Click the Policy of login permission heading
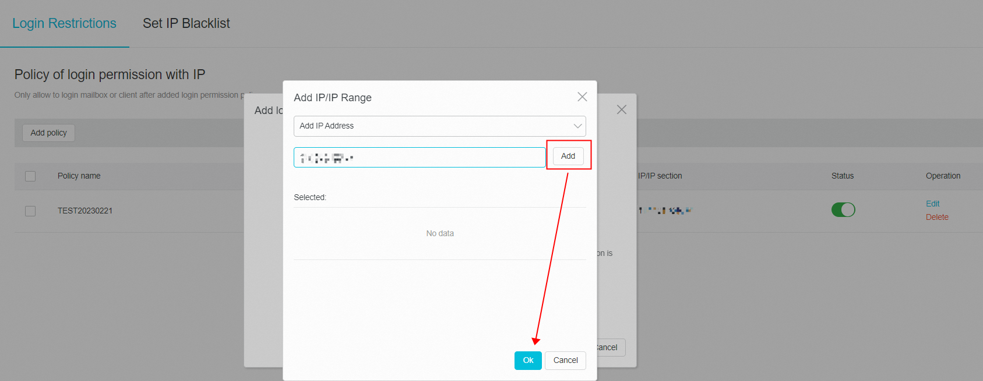The width and height of the screenshot is (983, 381). pyautogui.click(x=110, y=74)
